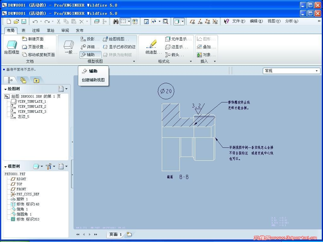The image size is (323, 242).
Task: Click the Delete X icon in the toolbar
Action: 82,21
